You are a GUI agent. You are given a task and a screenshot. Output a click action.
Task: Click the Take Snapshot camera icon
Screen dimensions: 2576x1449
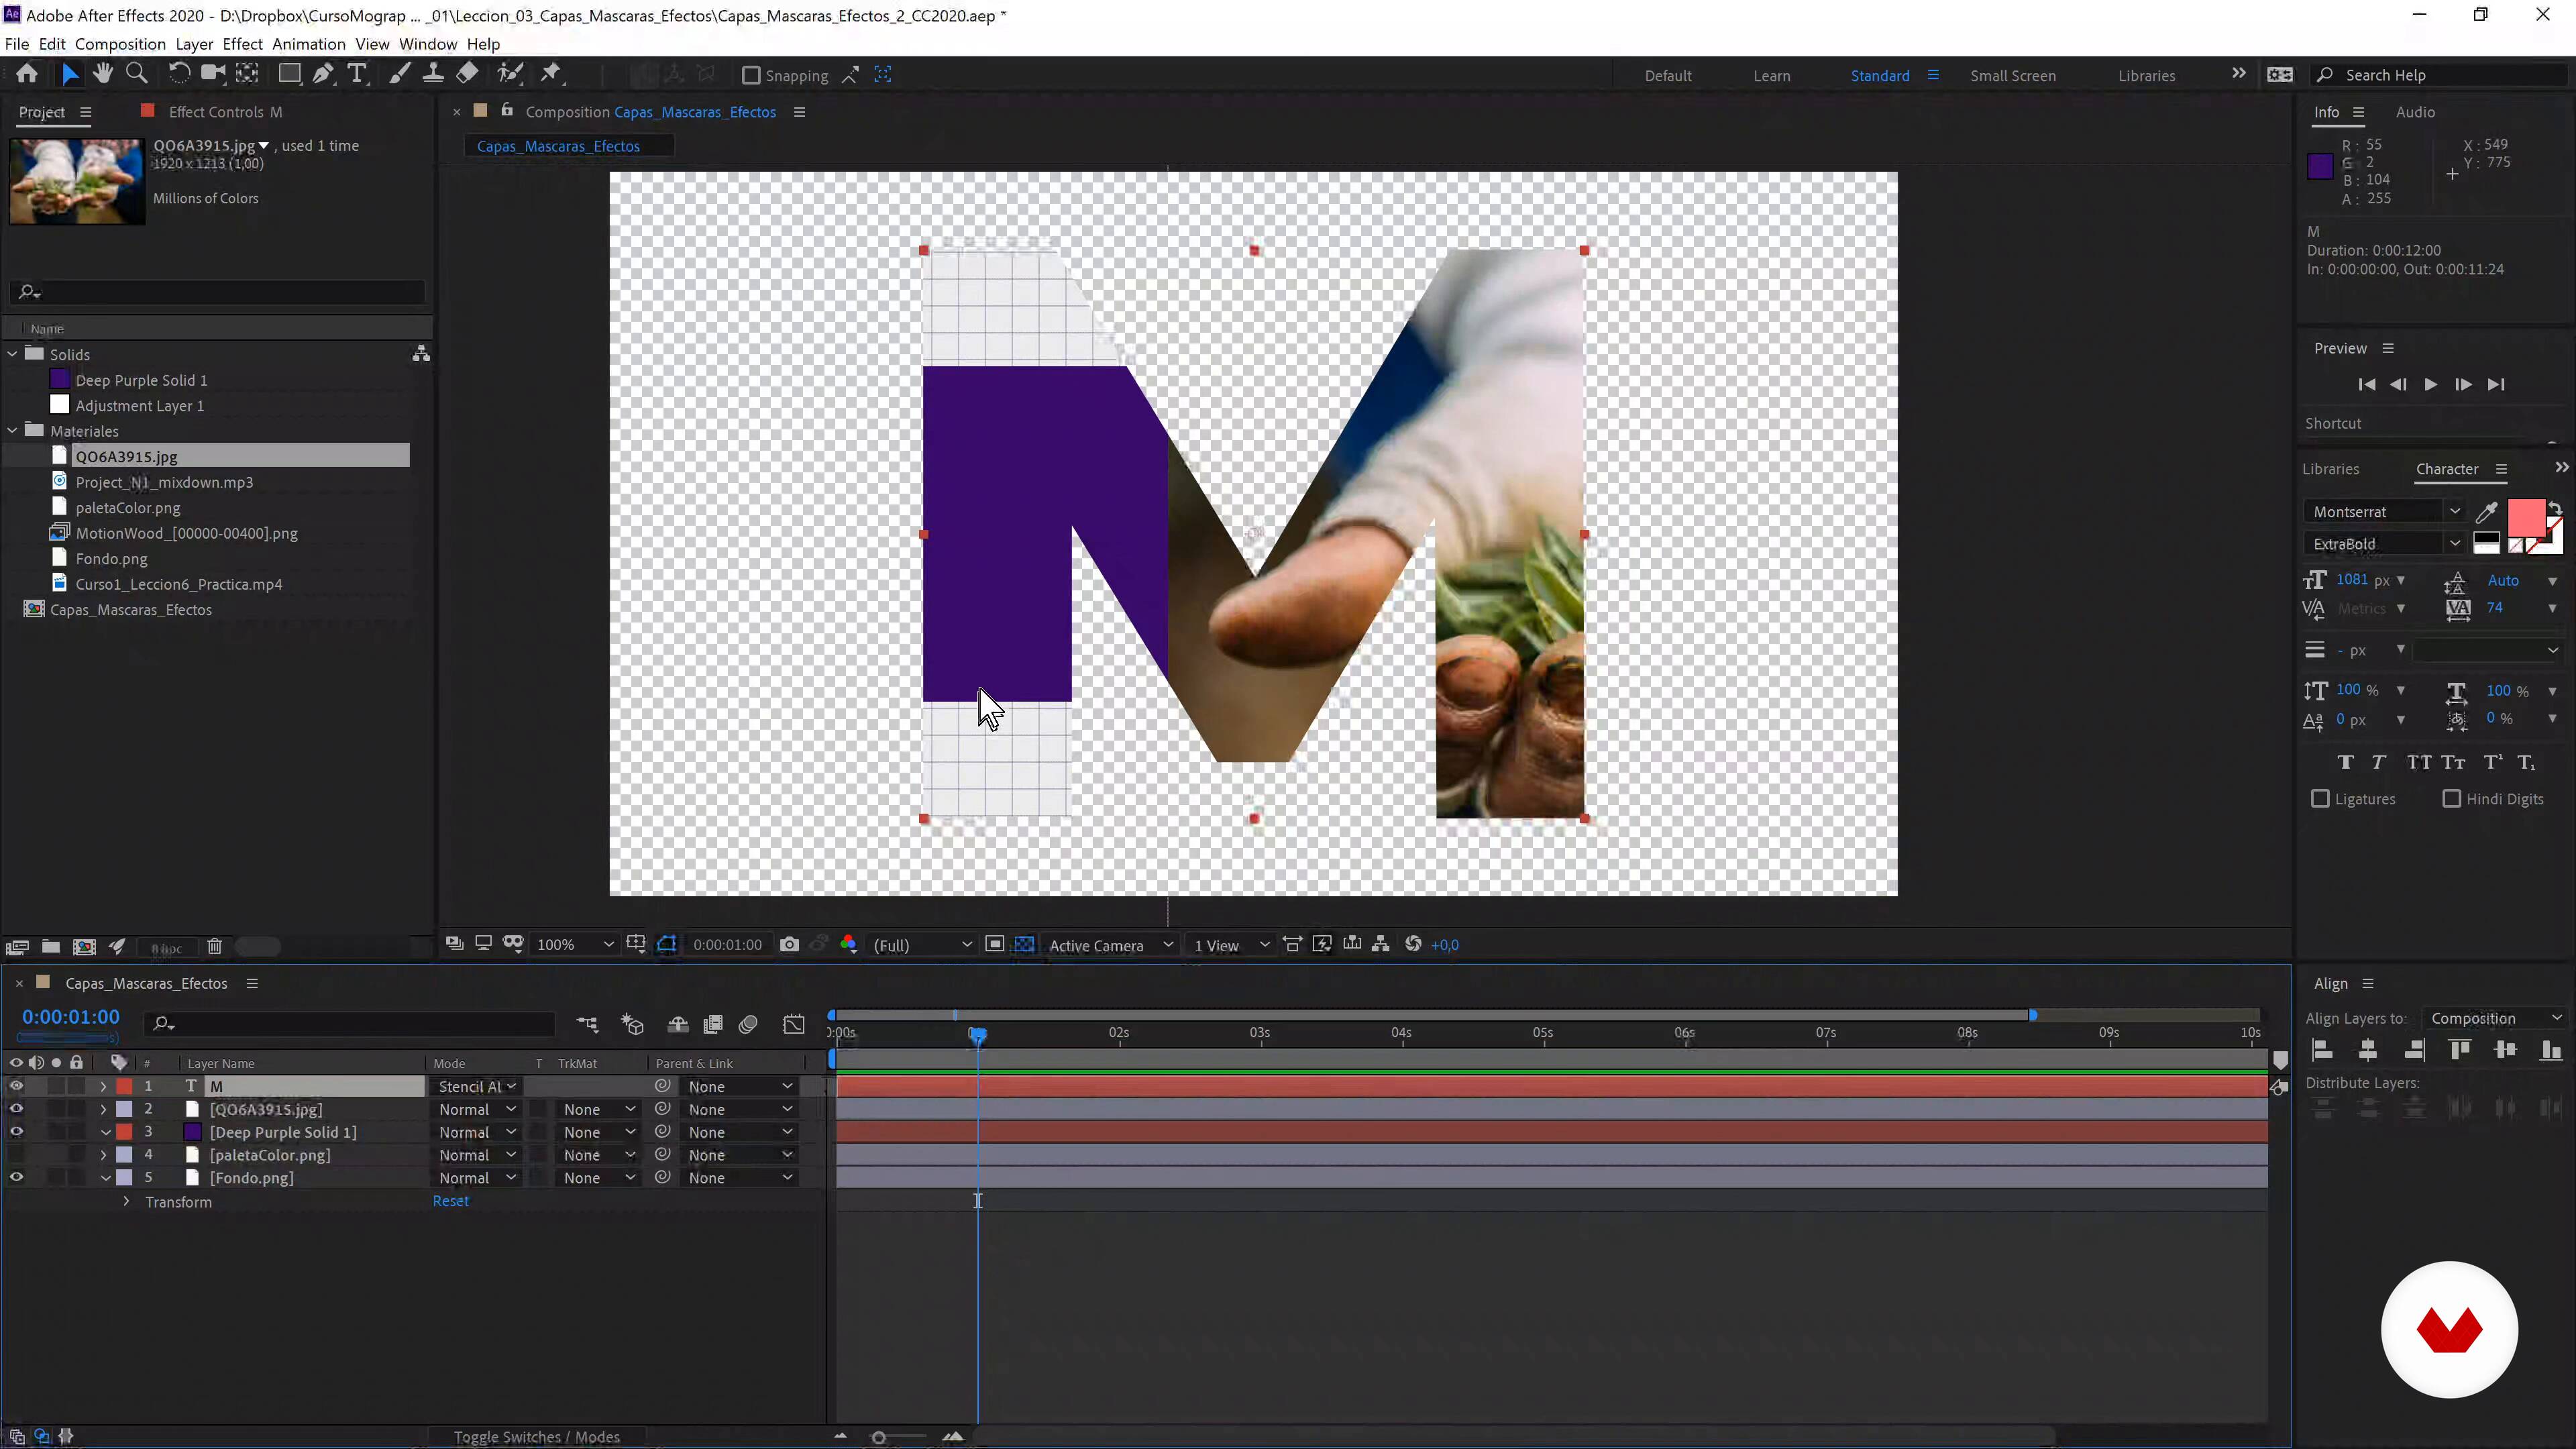pos(789,945)
